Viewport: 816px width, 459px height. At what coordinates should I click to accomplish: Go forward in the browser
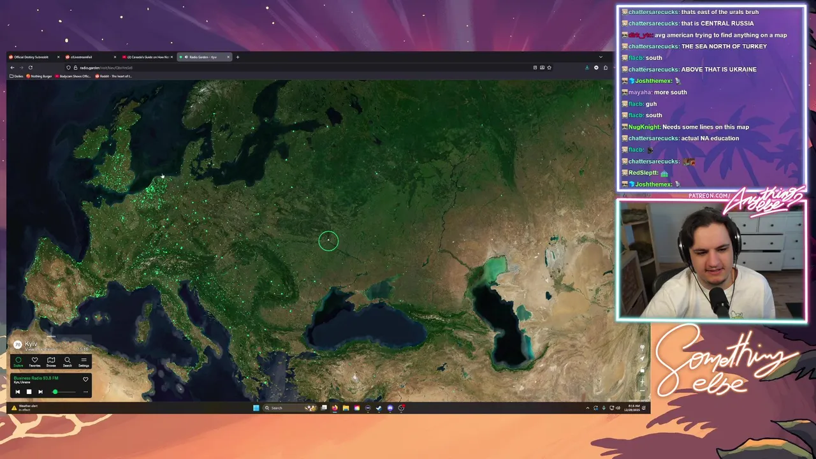coord(21,68)
